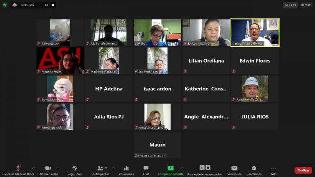Stop recording from the bottom toolbar
Viewport: 315px width, 177px height.
coord(208,168)
